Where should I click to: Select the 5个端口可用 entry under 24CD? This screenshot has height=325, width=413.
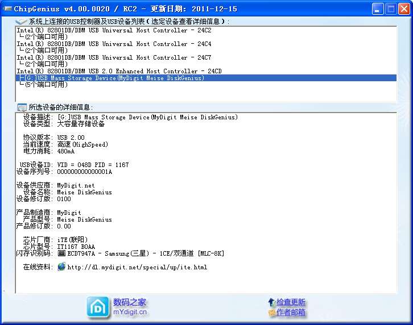[x=44, y=85]
